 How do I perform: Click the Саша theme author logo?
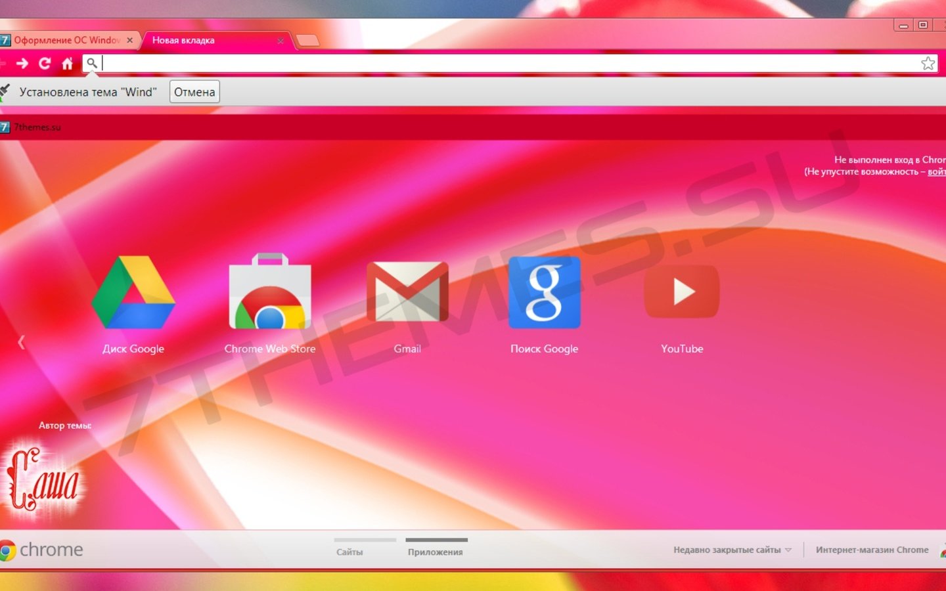tap(43, 479)
